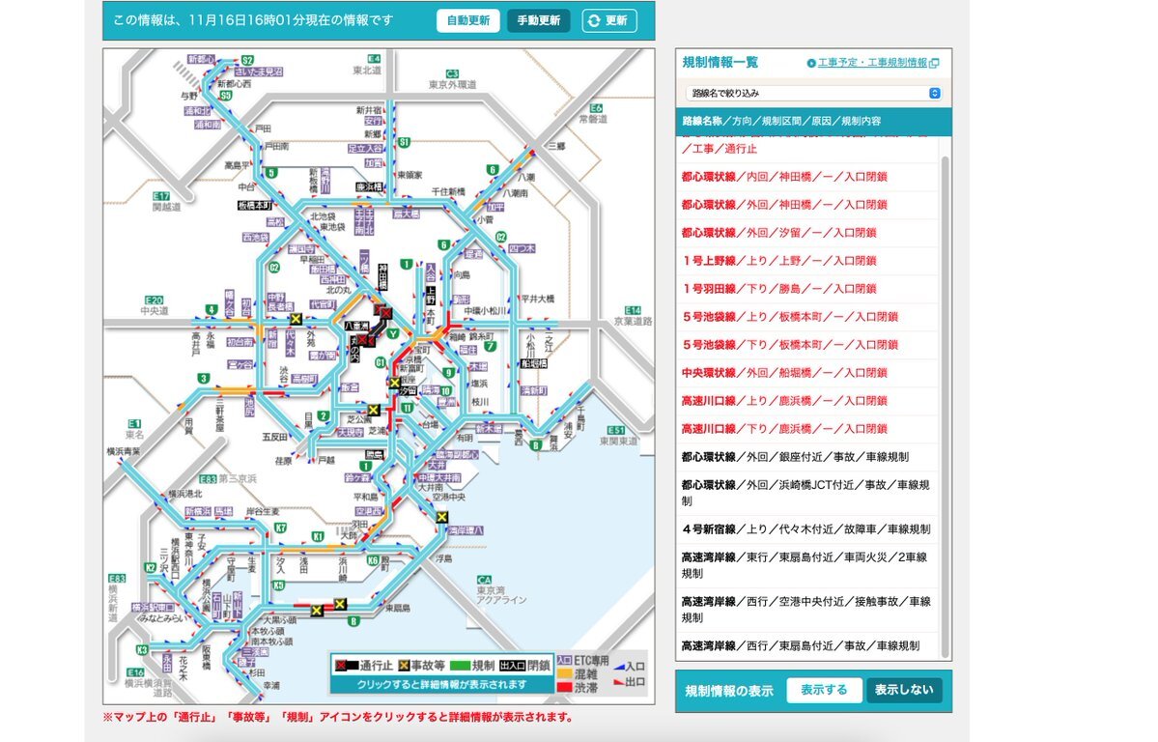The width and height of the screenshot is (1158, 742).
Task: Select 1号羽田線 下り 勝島 入口閉鎖 row
Action: [808, 289]
